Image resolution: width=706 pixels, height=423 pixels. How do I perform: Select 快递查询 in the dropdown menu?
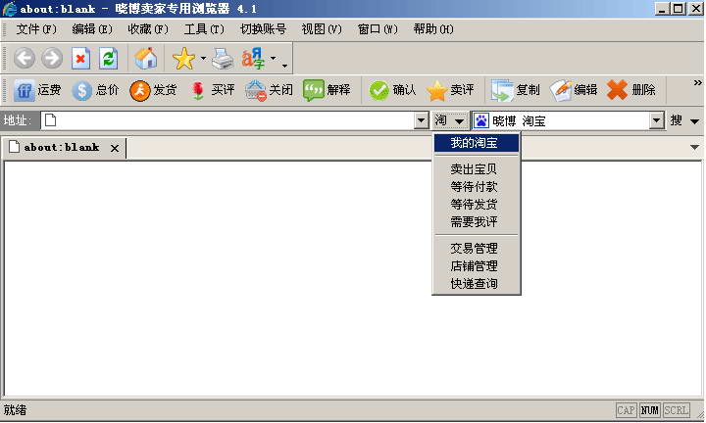point(477,284)
